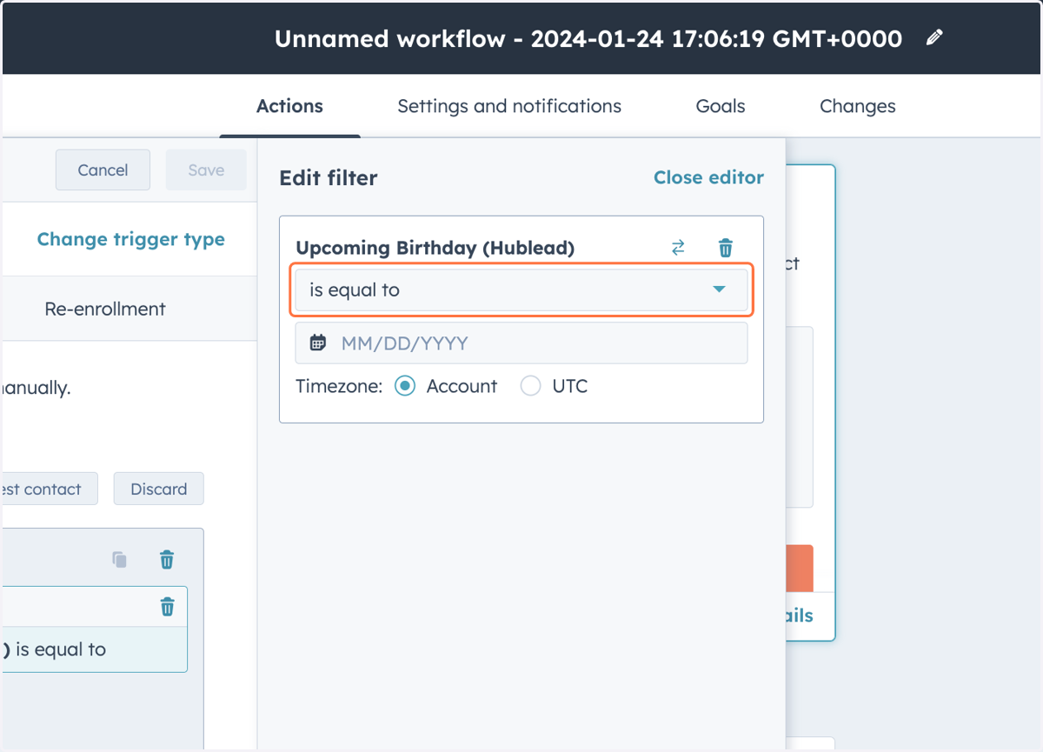1043x752 pixels.
Task: Click the disabled Save button
Action: click(x=206, y=170)
